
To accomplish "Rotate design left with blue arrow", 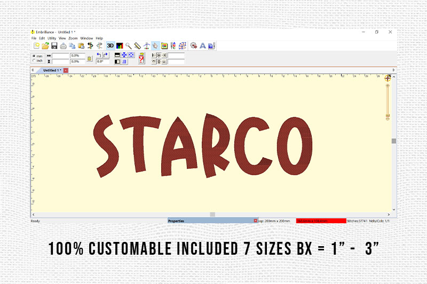I will [99, 55].
